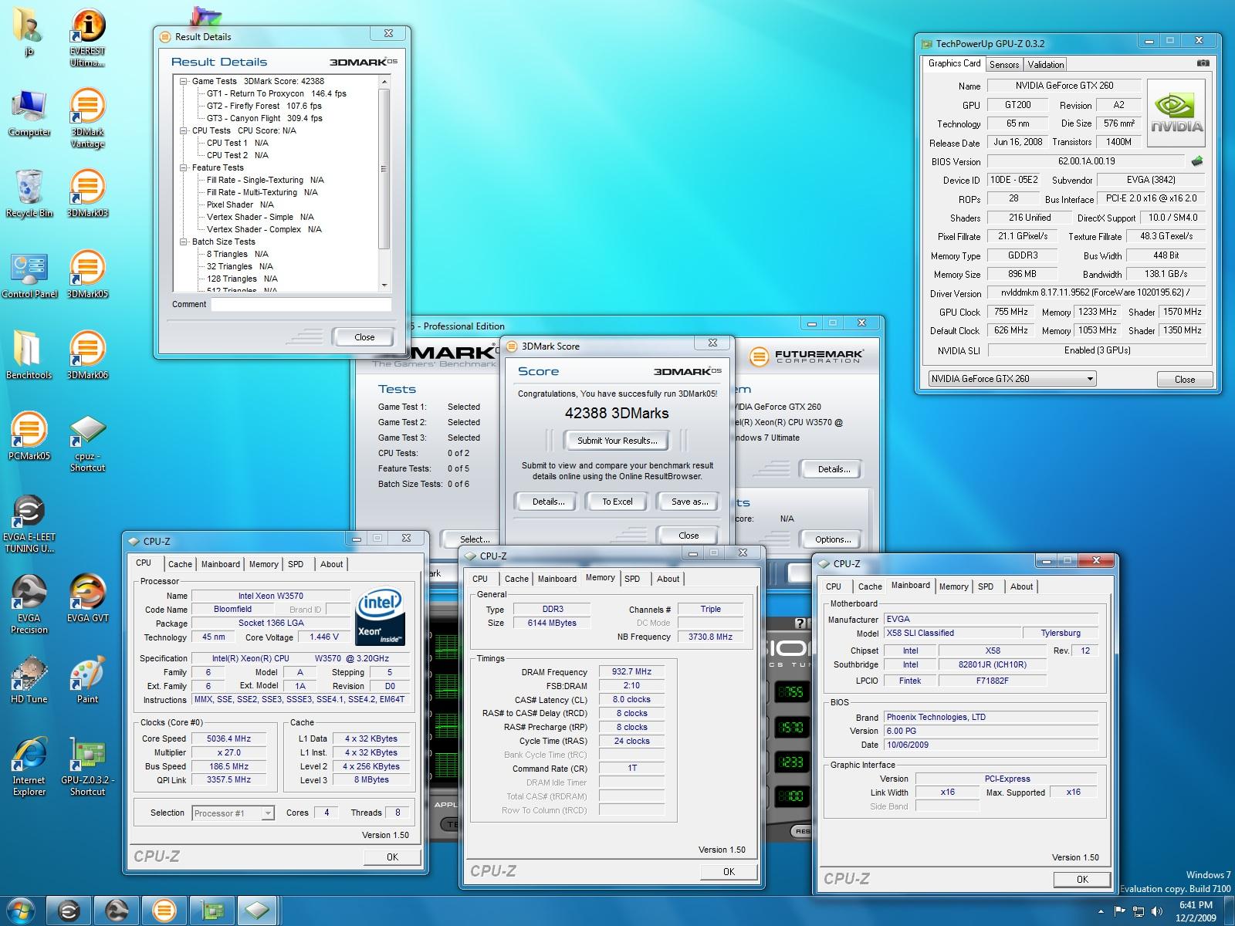Open the Control Panel desktop icon

click(x=29, y=275)
